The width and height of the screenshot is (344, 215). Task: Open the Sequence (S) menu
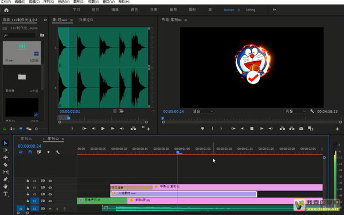[x=49, y=2]
